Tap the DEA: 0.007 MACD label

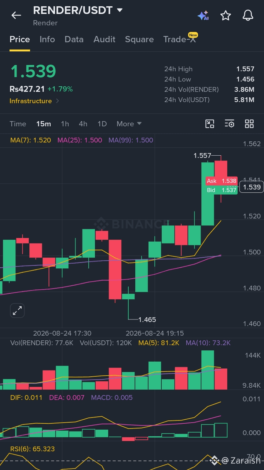click(x=67, y=398)
